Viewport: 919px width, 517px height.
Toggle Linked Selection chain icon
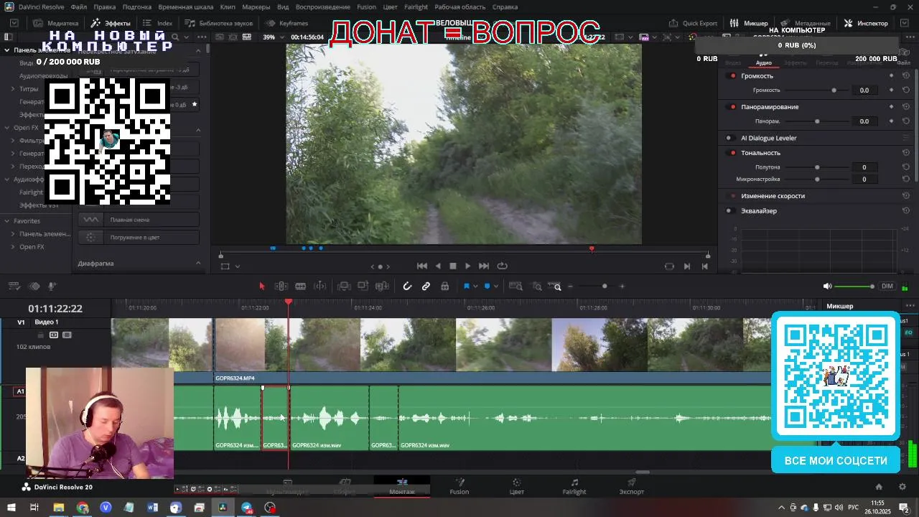pos(426,286)
